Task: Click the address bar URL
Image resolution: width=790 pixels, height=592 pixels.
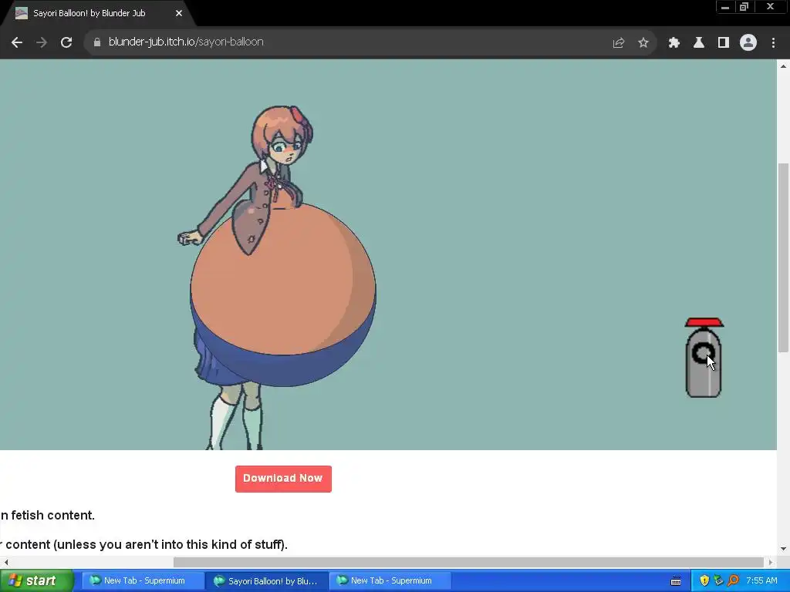Action: 186,42
